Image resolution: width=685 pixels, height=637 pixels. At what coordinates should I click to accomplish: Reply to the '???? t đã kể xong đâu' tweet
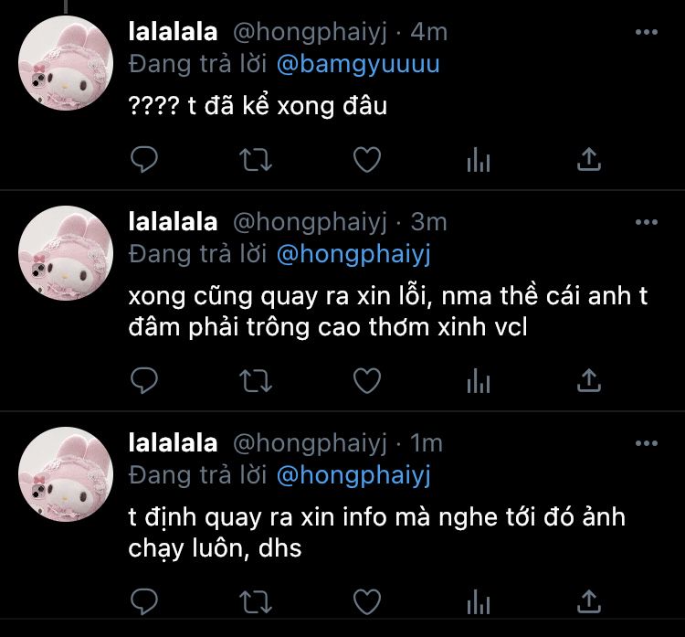pos(144,160)
